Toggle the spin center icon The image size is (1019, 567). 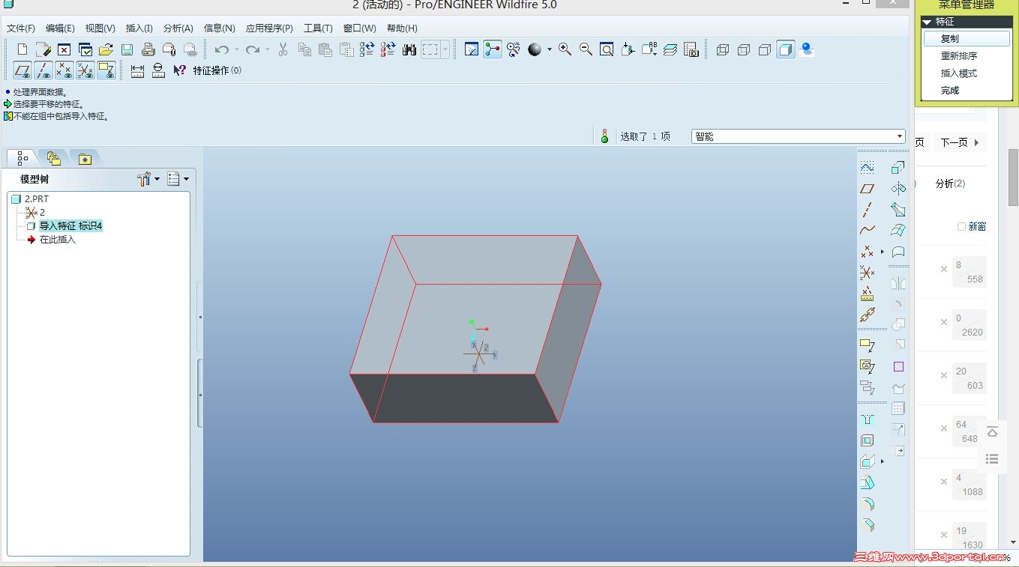493,49
